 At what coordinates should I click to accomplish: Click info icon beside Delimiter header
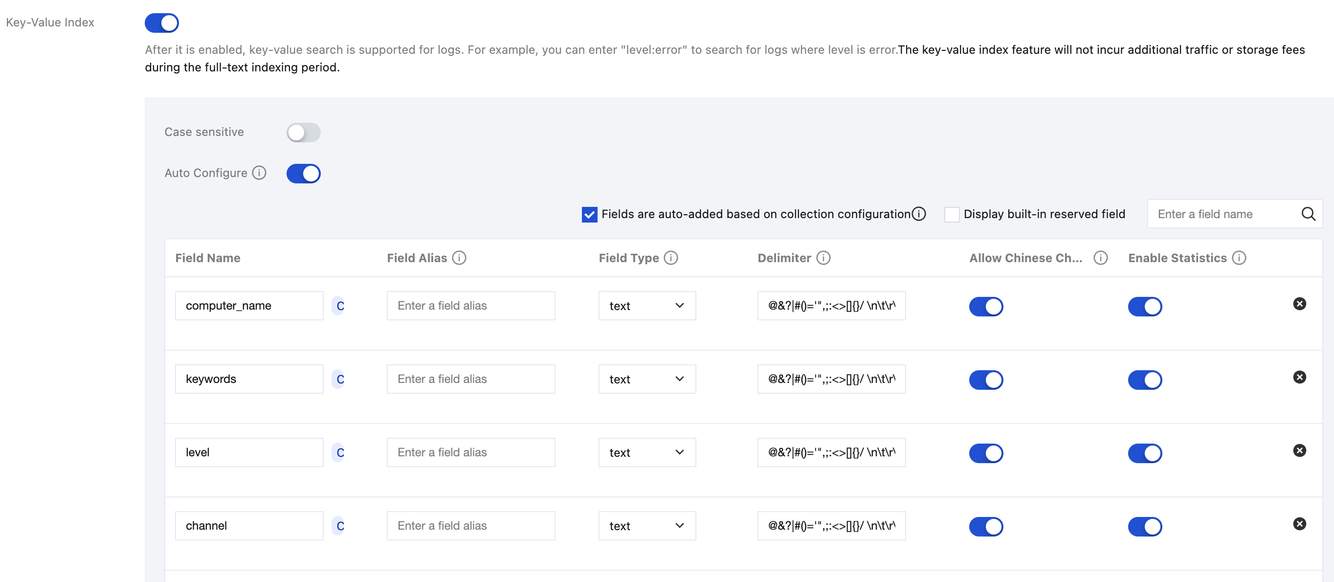823,258
